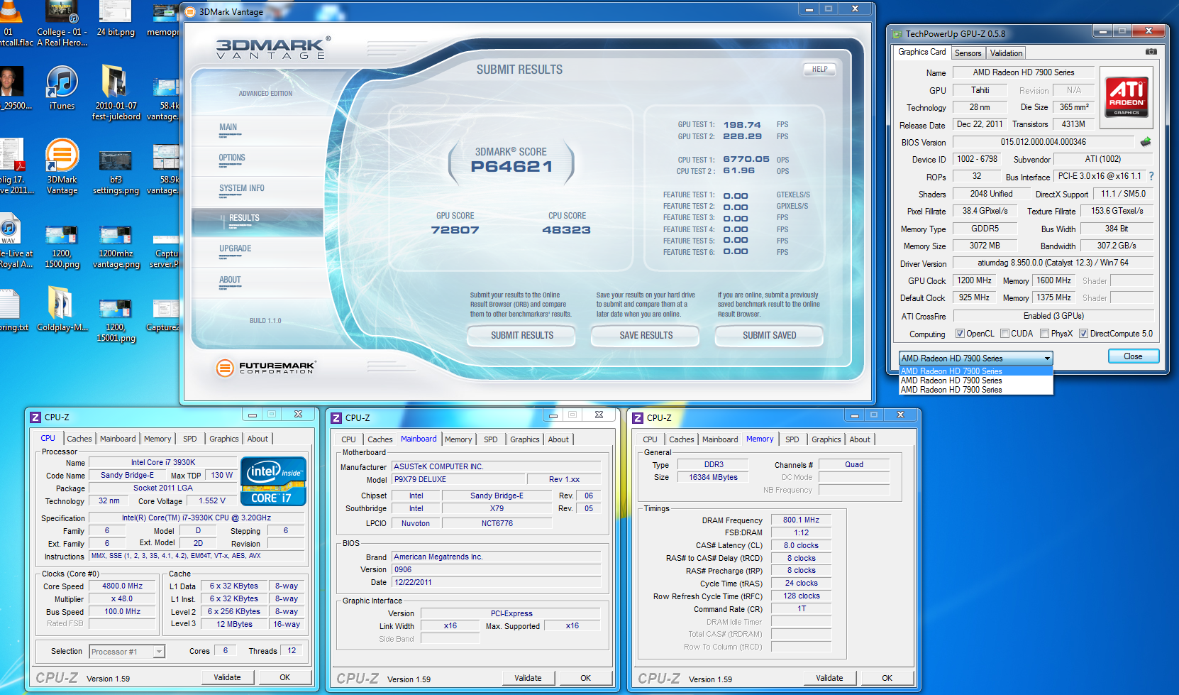Open the Coldplay-M... folder icon
This screenshot has width=1179, height=695.
pos(62,309)
